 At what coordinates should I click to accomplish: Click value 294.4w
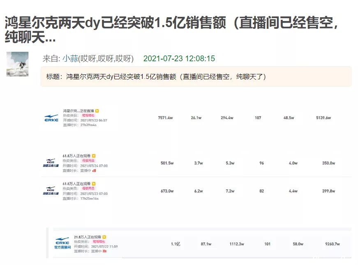(x=227, y=118)
